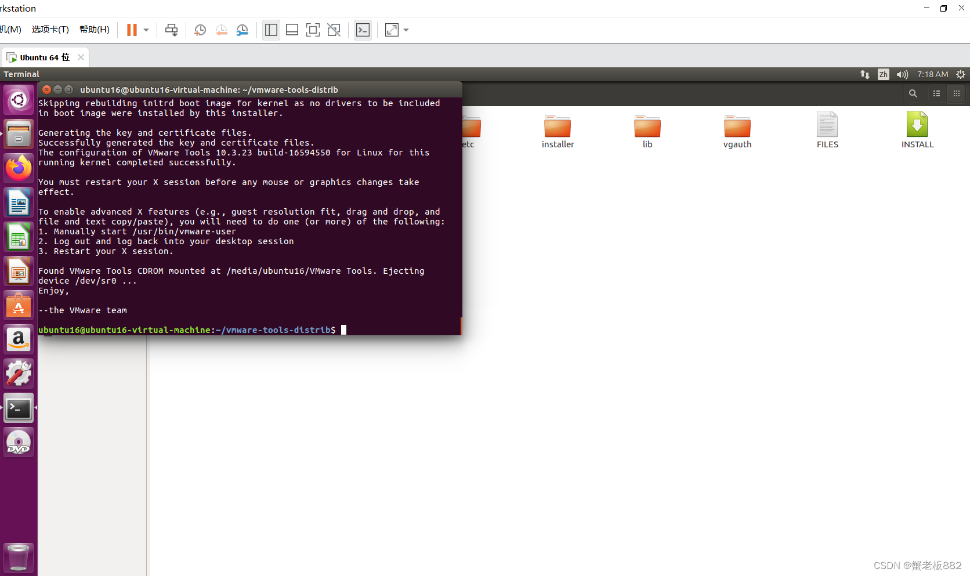
Task: Select the Ubuntu 64 位 tab
Action: tap(45, 57)
